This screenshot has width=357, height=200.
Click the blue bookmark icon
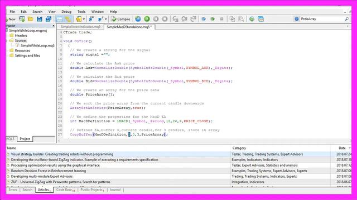point(91,19)
